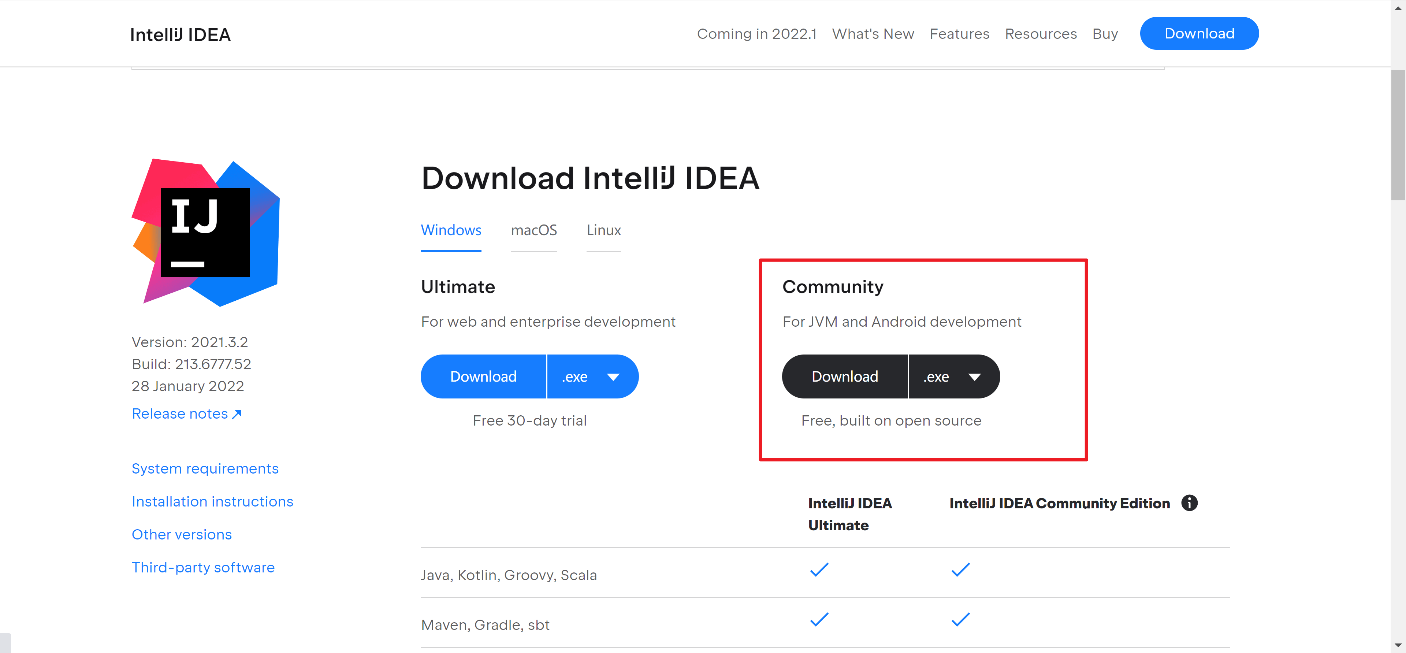Click the scrollbar down arrow

pyautogui.click(x=1398, y=645)
